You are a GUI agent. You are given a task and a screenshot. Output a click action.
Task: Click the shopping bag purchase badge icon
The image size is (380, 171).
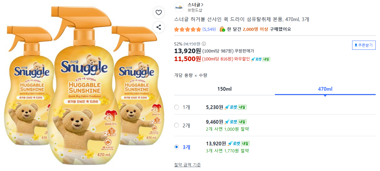(222, 29)
